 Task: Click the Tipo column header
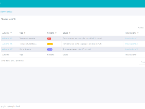click(32, 33)
